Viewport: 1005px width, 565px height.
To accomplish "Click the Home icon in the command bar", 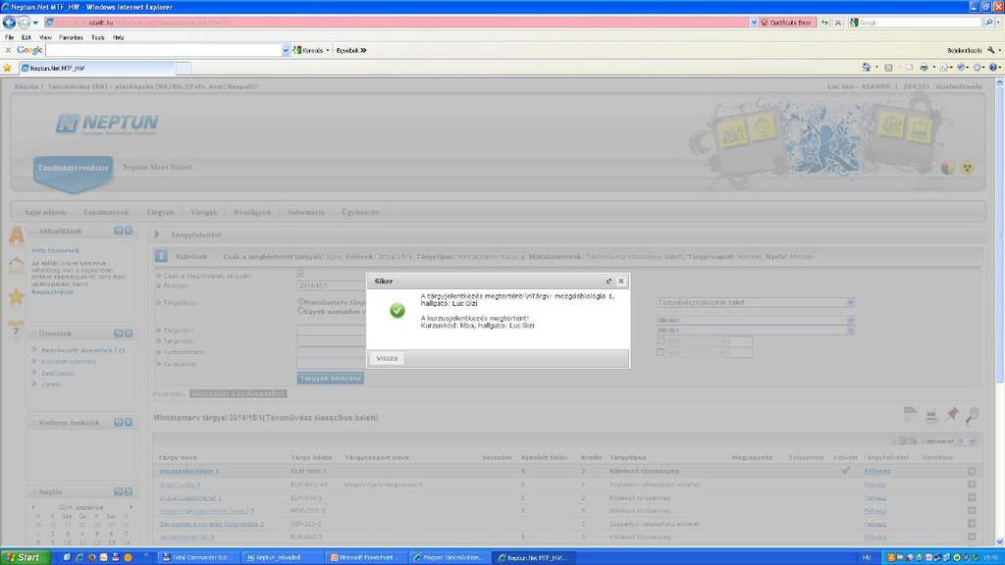I will point(867,67).
